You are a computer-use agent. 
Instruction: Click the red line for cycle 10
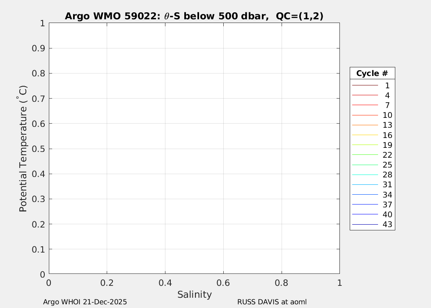click(365, 115)
